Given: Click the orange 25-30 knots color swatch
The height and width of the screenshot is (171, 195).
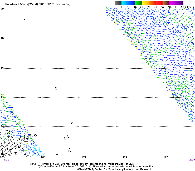Looking at the screenshot, I should click(x=152, y=3).
